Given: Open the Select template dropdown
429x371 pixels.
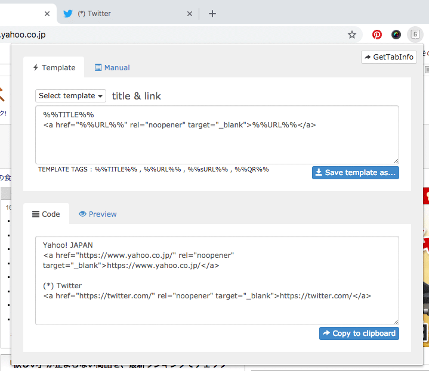Looking at the screenshot, I should [x=70, y=96].
